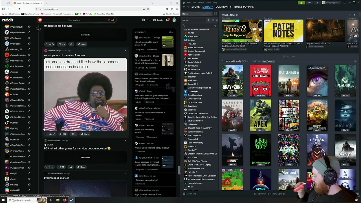Click Ask button in Reddit search

tap(111, 20)
